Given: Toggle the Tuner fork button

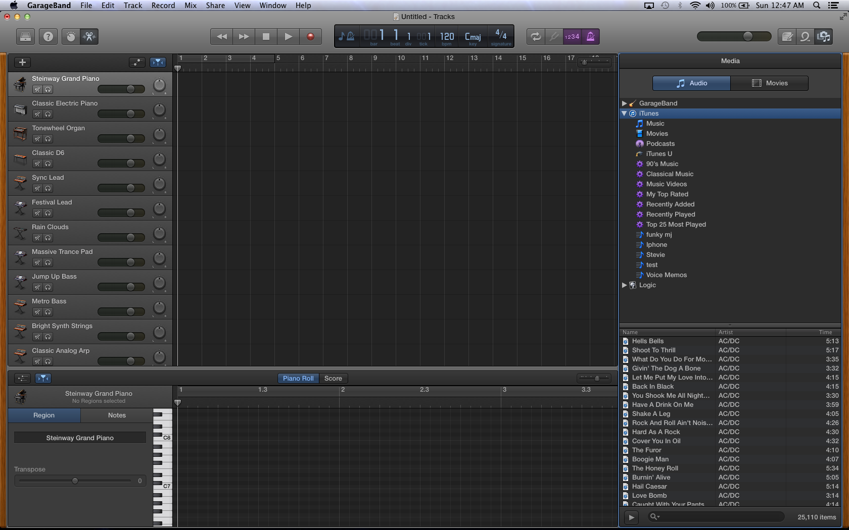Looking at the screenshot, I should pyautogui.click(x=554, y=36).
